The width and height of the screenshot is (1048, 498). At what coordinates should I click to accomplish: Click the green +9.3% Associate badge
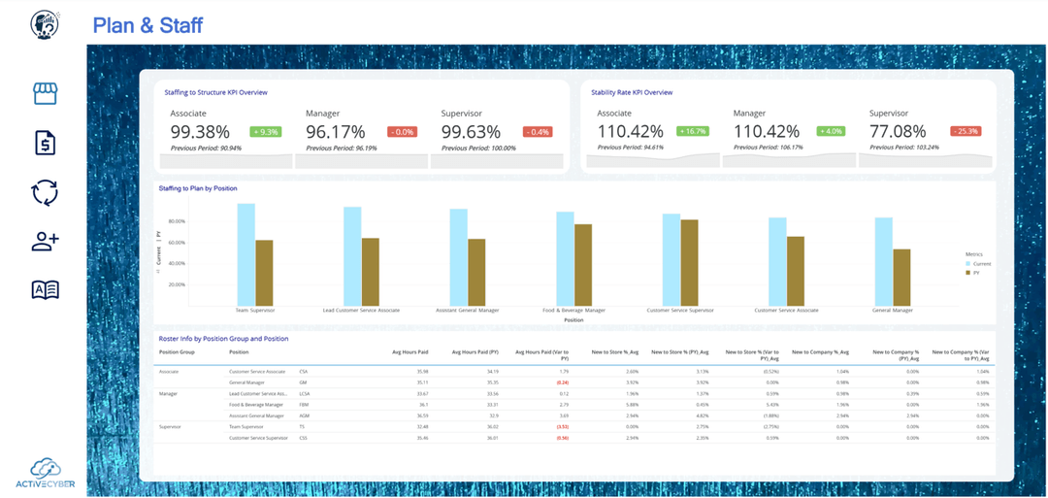[265, 132]
